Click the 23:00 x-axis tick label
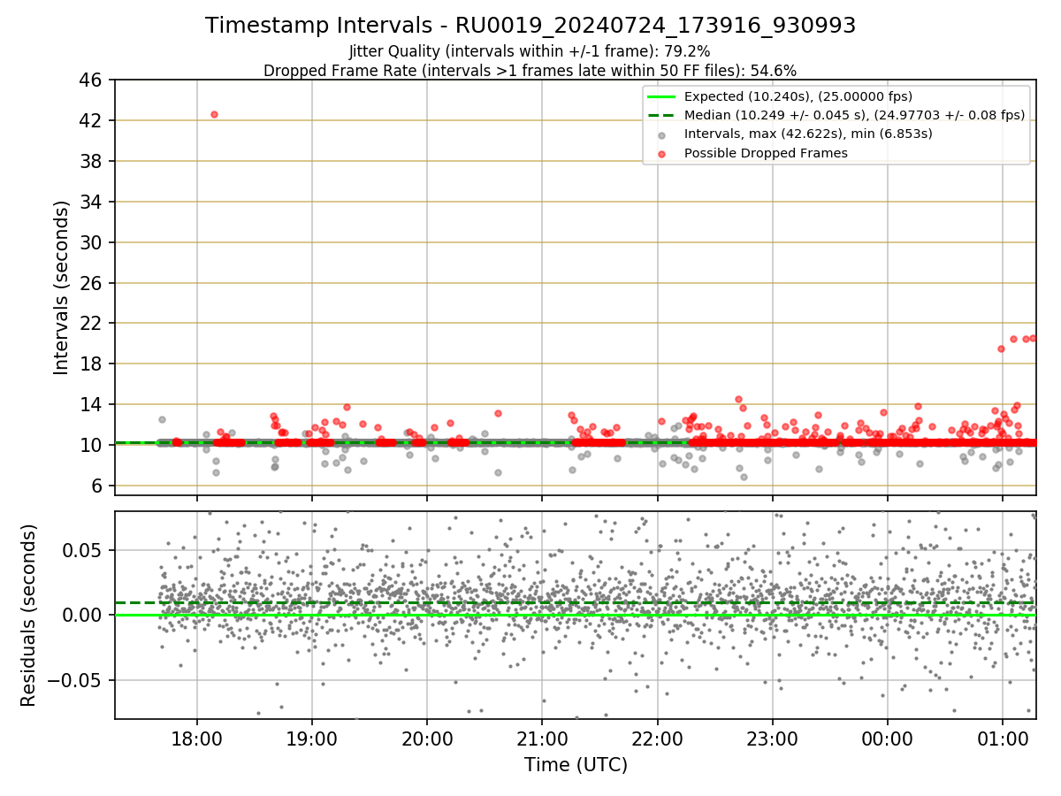The width and height of the screenshot is (1061, 796). pos(773,738)
